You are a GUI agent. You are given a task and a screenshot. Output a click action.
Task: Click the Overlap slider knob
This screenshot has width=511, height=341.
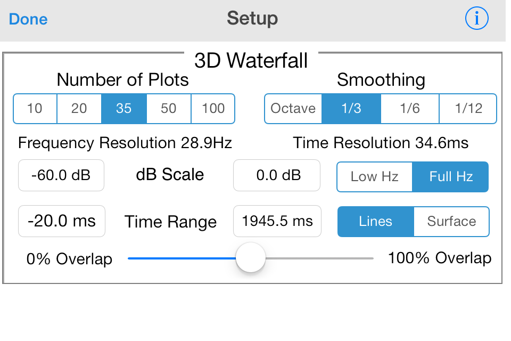251,257
